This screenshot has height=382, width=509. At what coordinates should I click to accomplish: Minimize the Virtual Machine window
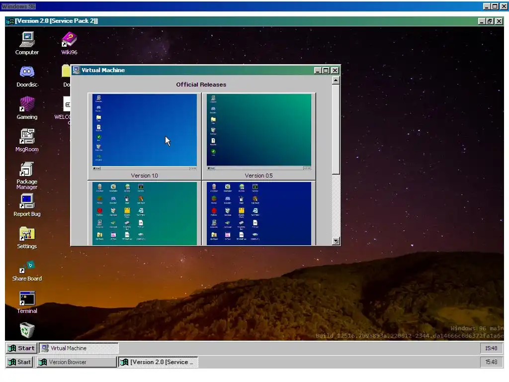point(318,70)
